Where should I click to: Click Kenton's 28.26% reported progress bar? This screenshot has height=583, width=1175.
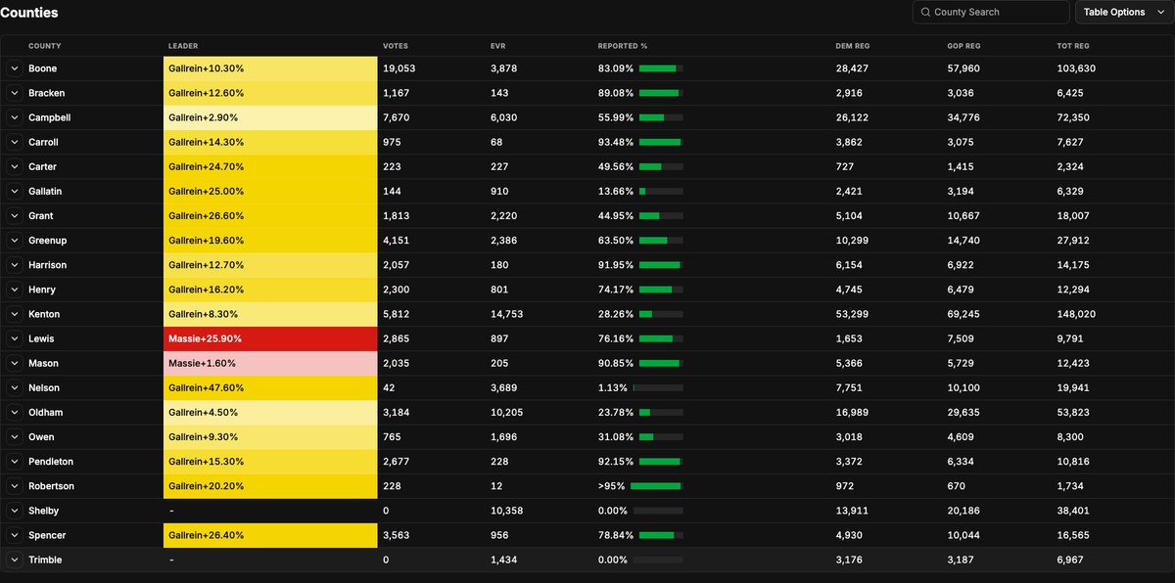click(661, 314)
